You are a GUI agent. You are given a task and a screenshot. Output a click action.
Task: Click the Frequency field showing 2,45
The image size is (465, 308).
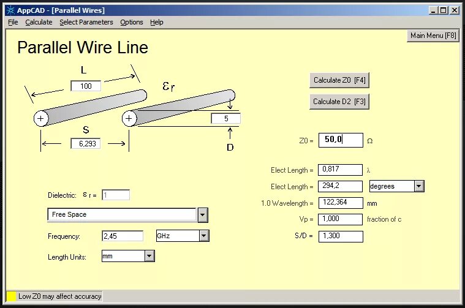click(122, 236)
